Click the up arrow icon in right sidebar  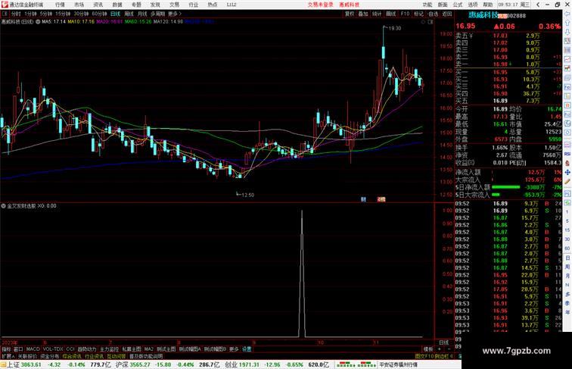click(x=567, y=23)
